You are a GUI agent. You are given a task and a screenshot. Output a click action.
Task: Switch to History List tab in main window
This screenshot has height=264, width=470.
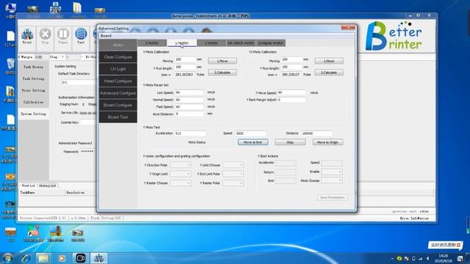(48, 186)
